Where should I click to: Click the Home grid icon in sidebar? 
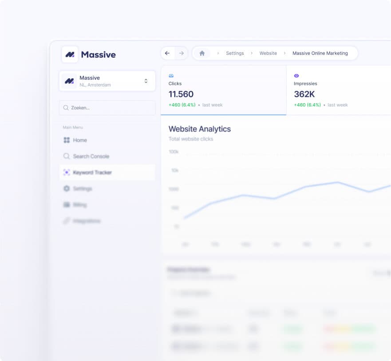tap(67, 140)
